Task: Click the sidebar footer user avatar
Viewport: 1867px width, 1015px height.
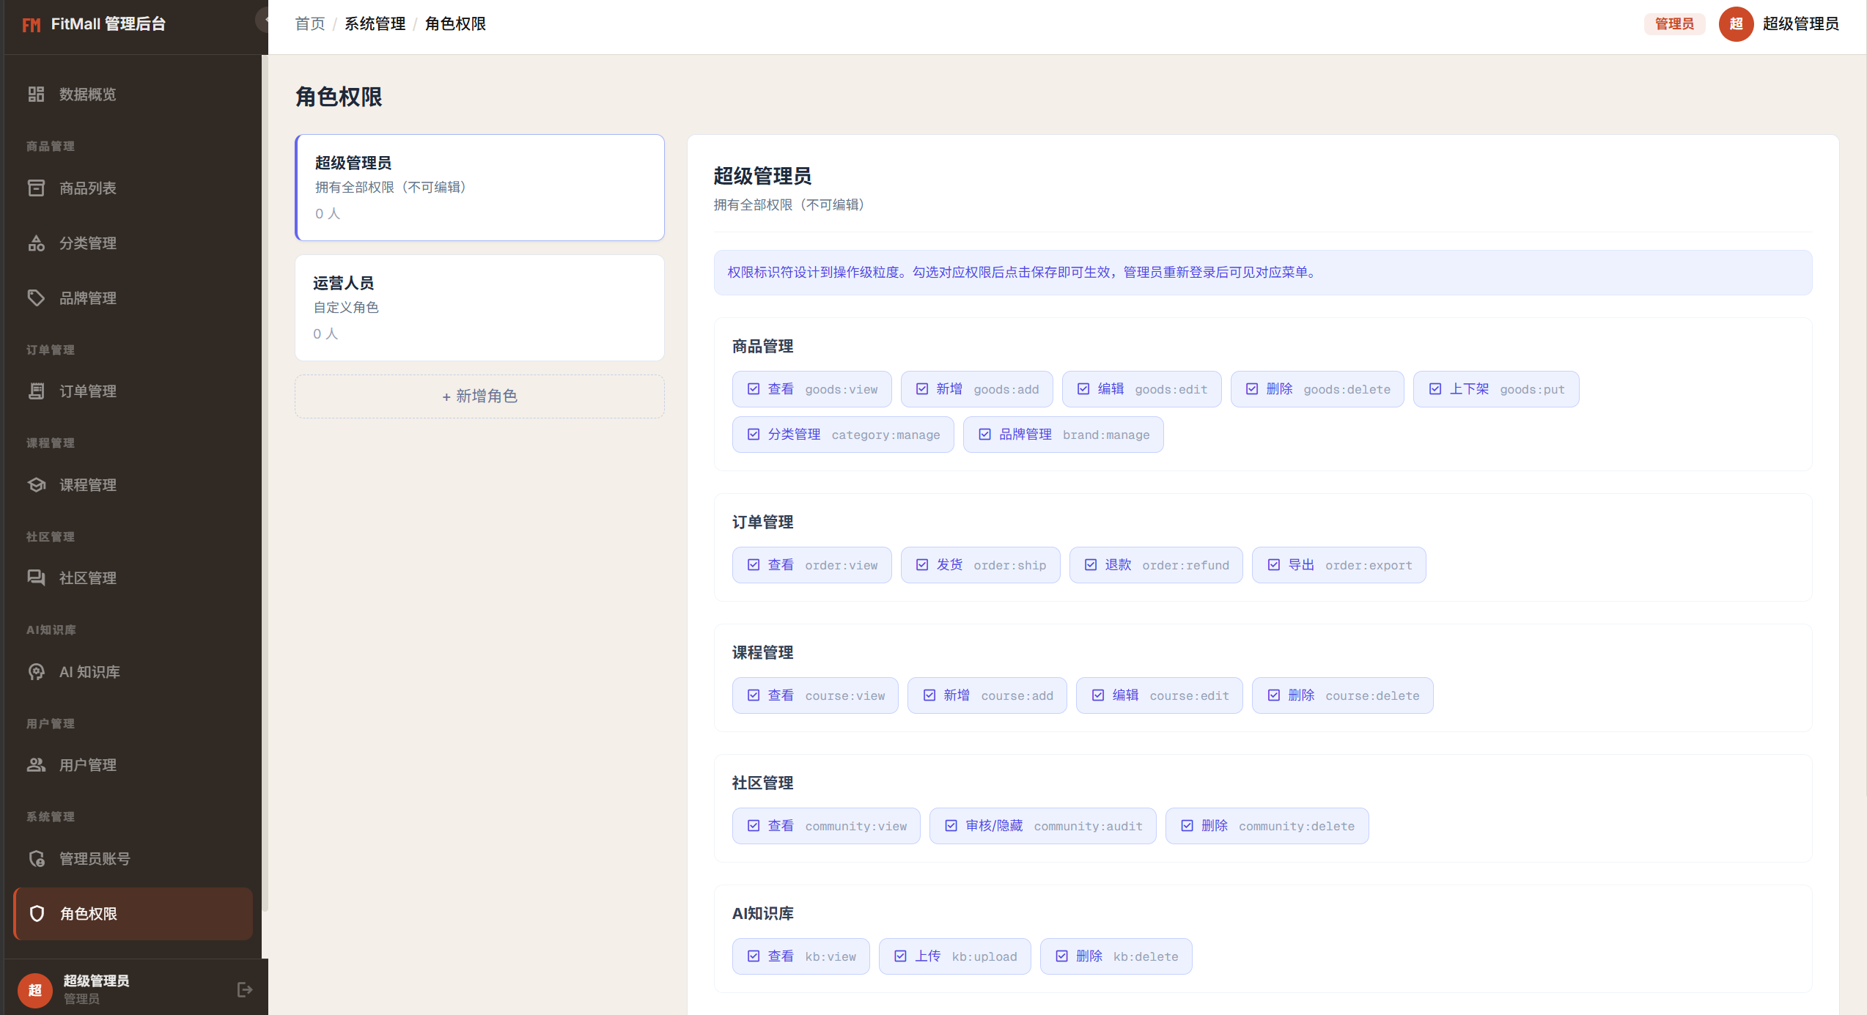Action: (35, 990)
